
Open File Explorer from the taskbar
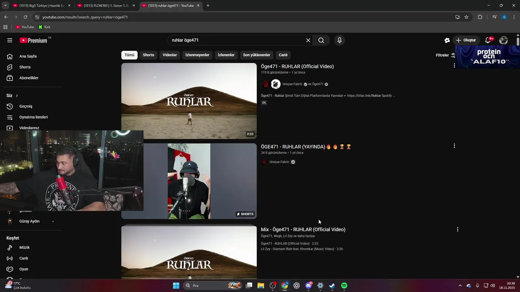[x=261, y=286]
